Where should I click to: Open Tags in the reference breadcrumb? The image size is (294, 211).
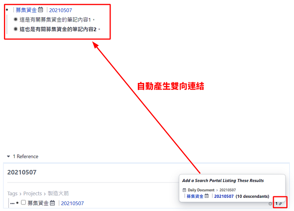click(12, 193)
